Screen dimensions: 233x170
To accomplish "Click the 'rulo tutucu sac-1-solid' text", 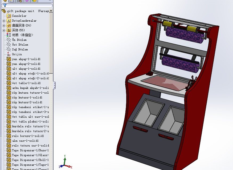I will tap(30, 146).
